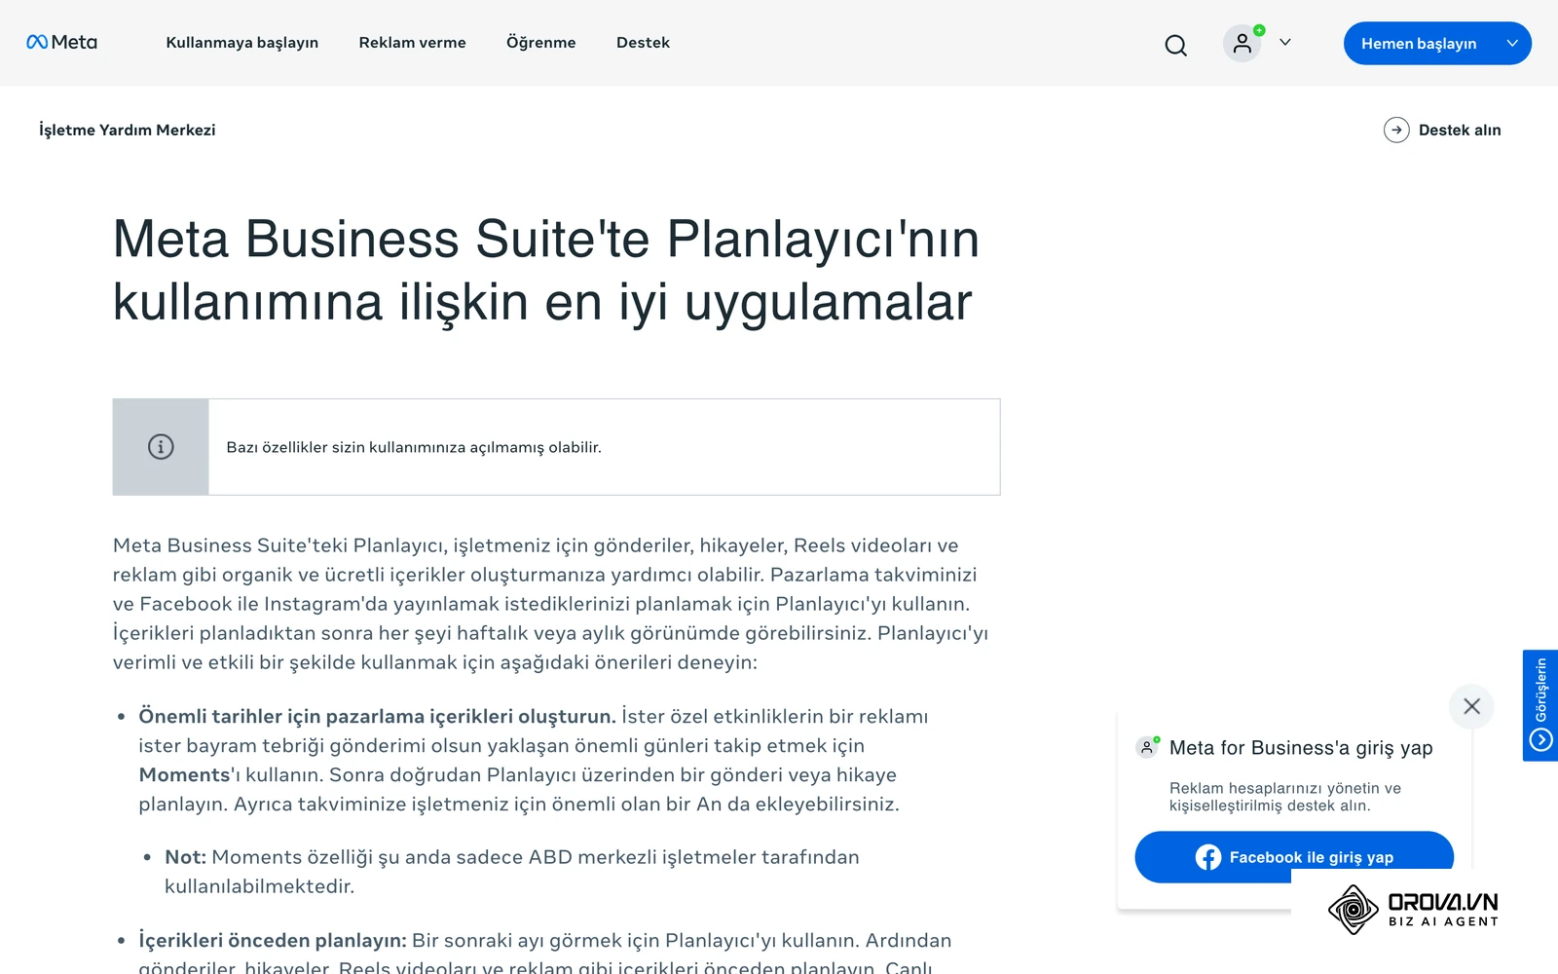
Task: Open the Destek menu
Action: 643,43
